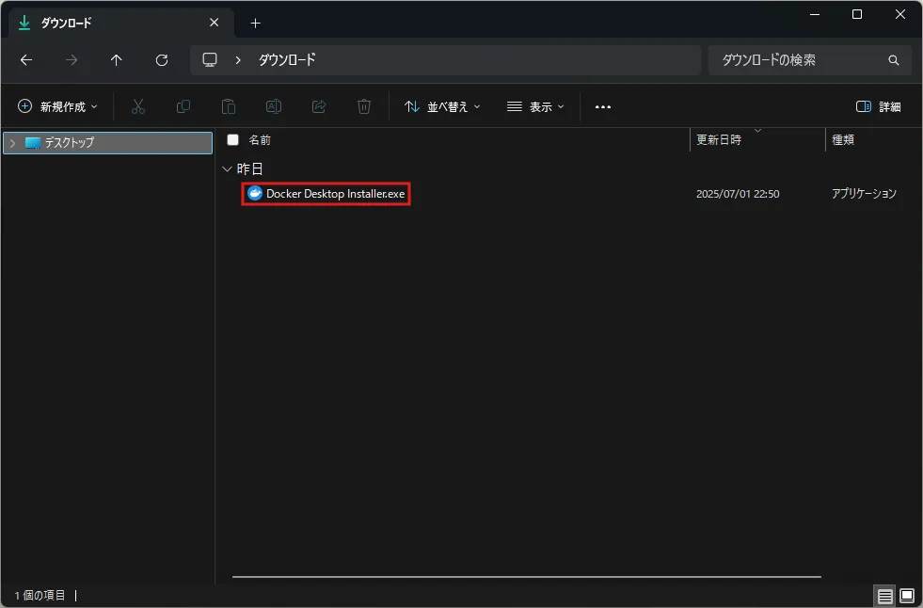Switch to large icons view button
This screenshot has width=923, height=608.
[907, 596]
